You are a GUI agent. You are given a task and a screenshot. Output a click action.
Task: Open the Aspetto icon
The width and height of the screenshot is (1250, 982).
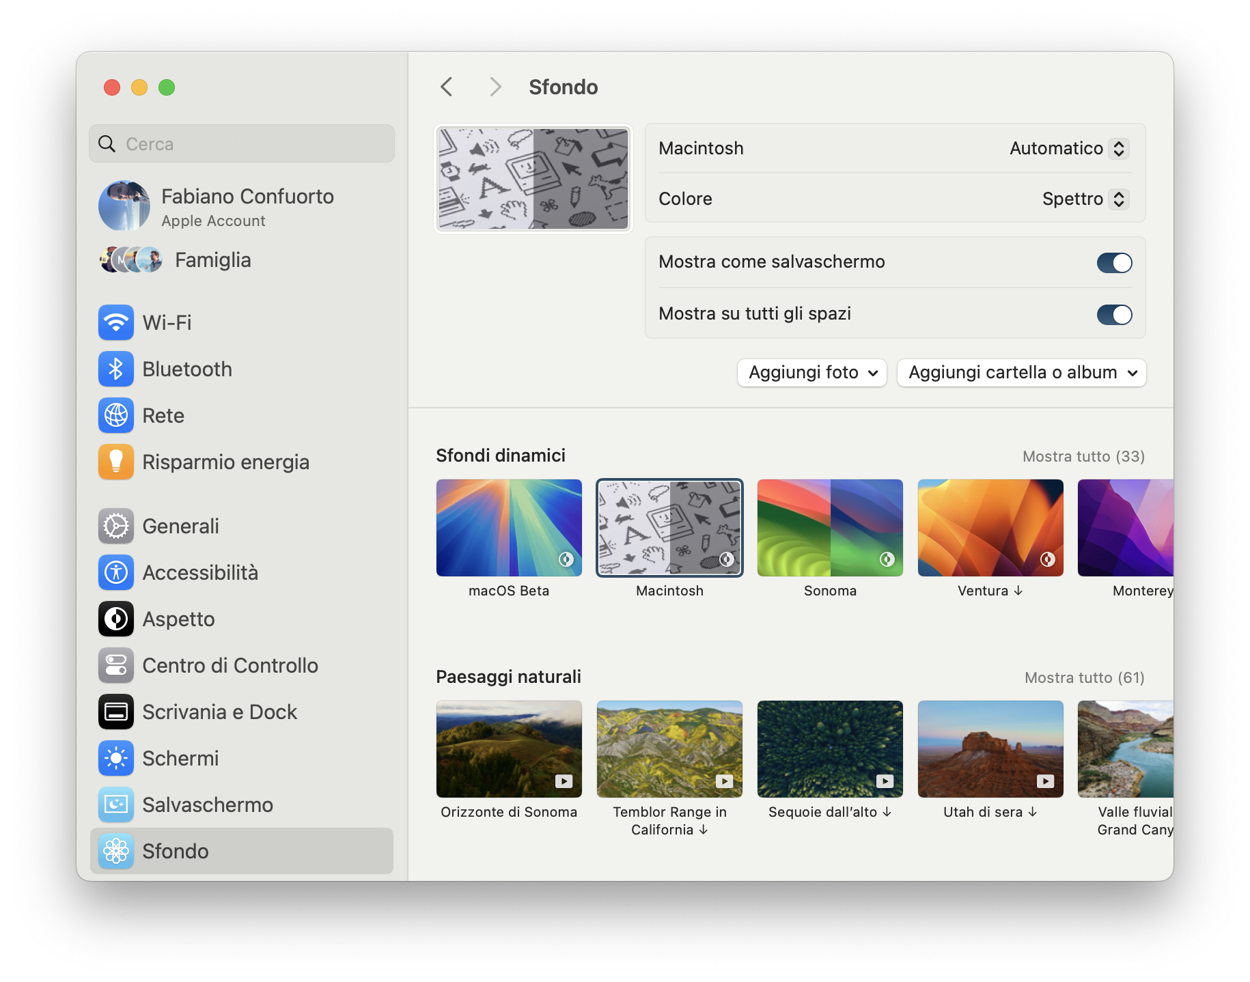tap(116, 619)
